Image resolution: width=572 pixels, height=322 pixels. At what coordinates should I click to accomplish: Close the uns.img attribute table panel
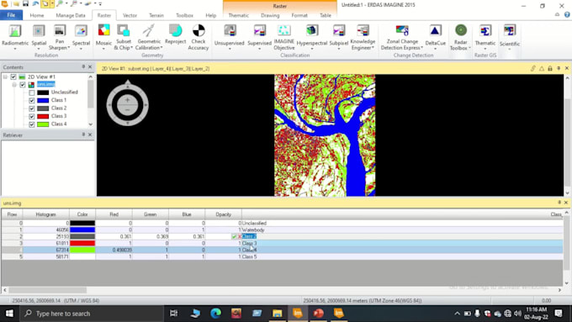click(x=566, y=203)
